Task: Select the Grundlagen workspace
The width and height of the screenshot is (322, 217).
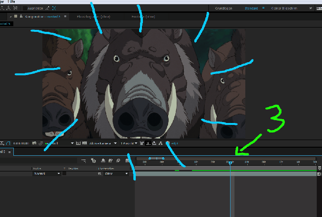Action: click(223, 9)
